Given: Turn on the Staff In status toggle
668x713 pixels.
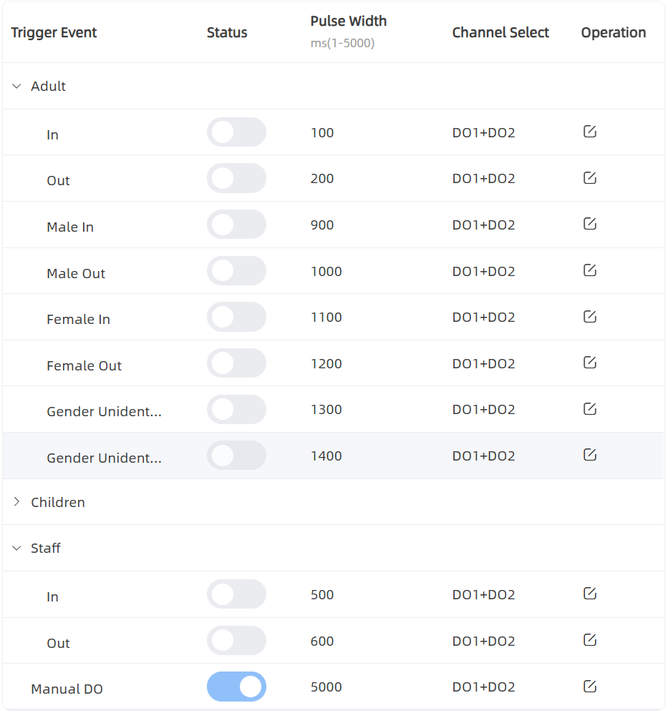Looking at the screenshot, I should click(x=236, y=594).
